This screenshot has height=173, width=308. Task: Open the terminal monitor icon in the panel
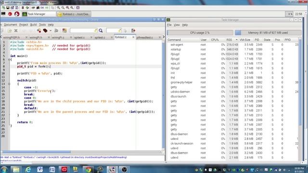[x=3, y=14]
